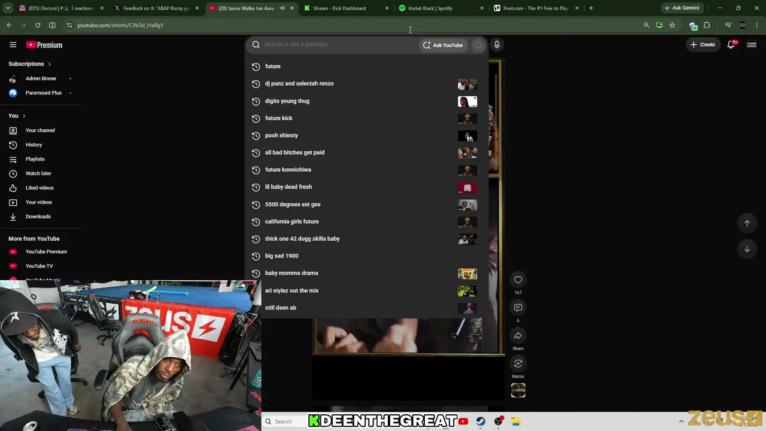Remix this Short

click(518, 363)
